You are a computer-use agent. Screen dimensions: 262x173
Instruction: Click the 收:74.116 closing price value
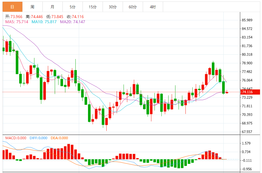point(75,17)
